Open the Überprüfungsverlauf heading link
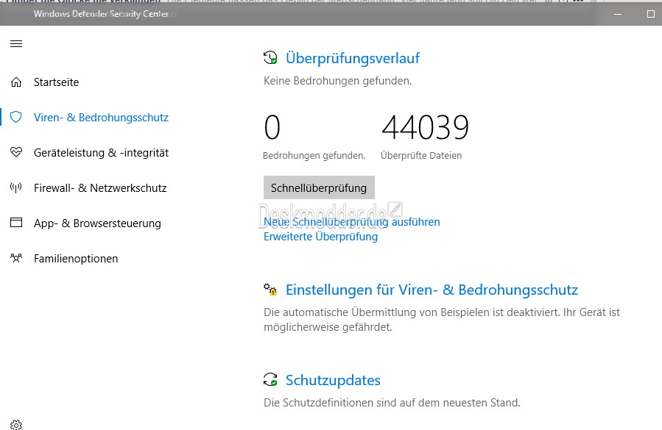Screen dimensions: 662x430 point(353,58)
